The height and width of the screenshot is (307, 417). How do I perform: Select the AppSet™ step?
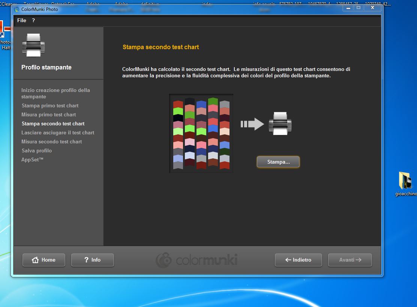coord(32,160)
